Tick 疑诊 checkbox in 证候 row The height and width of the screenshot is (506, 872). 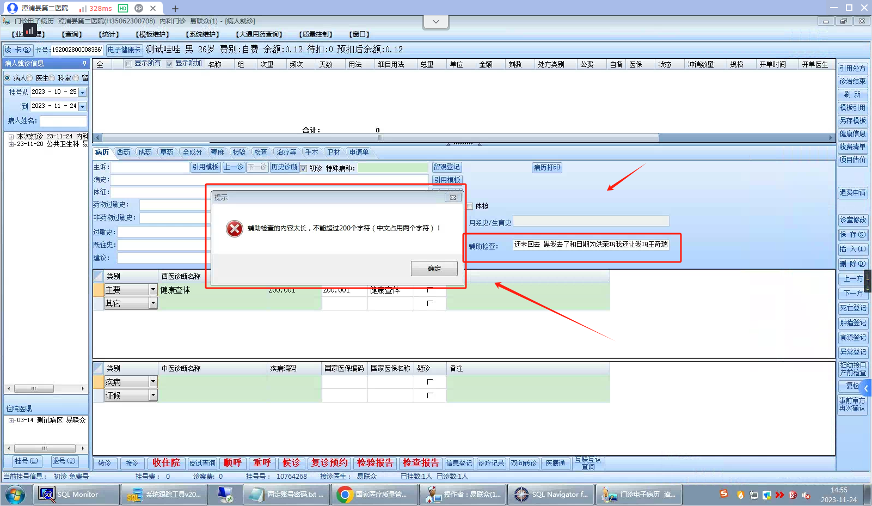tap(430, 395)
